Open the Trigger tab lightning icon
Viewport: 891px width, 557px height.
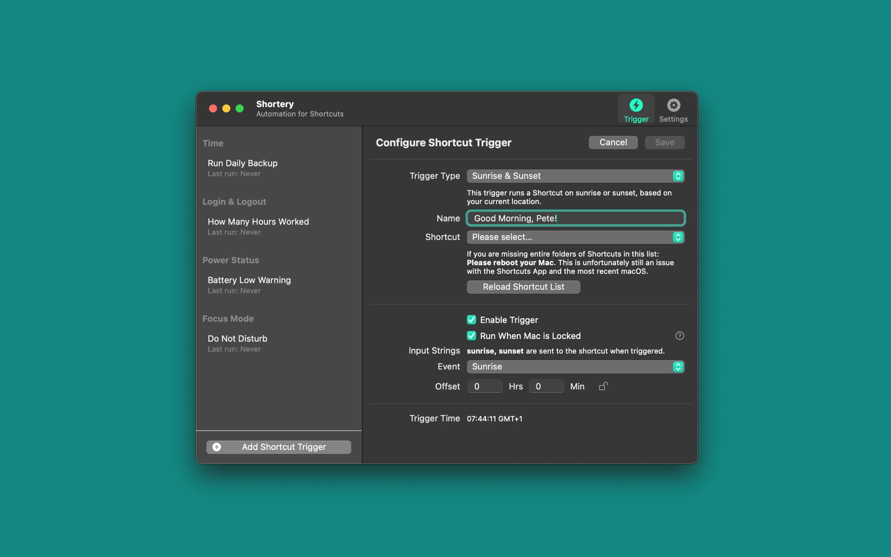click(636, 106)
